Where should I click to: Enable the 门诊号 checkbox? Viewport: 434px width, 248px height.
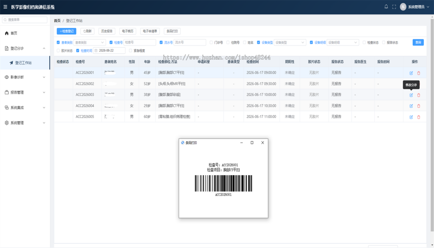pos(211,43)
